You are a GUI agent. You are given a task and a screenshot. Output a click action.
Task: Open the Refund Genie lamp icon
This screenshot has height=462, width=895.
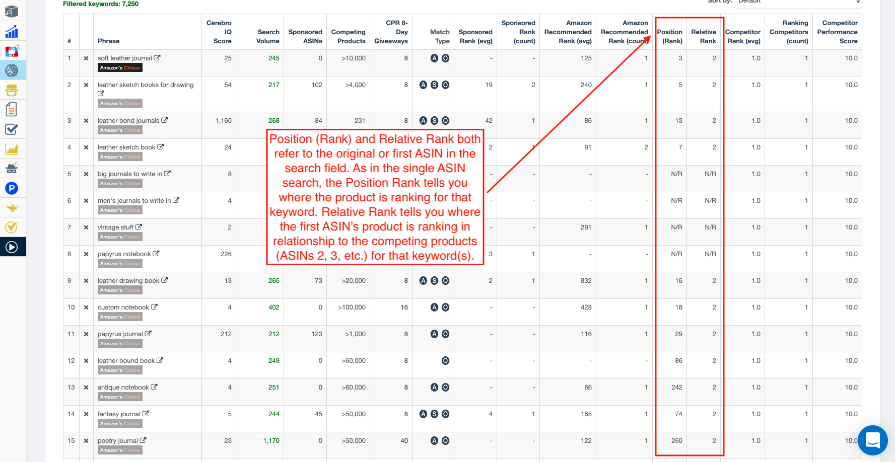[x=12, y=208]
